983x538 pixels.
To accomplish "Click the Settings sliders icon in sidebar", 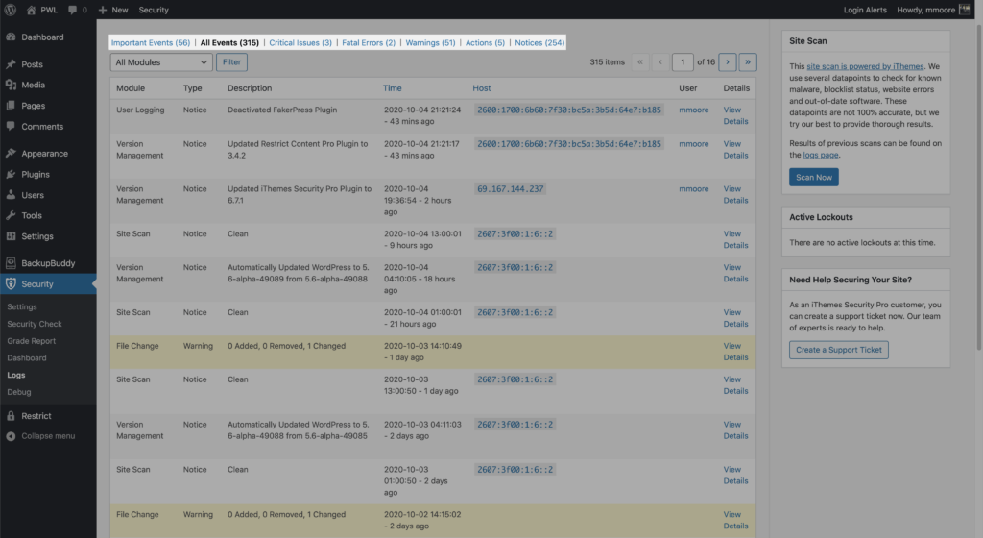I will (11, 235).
